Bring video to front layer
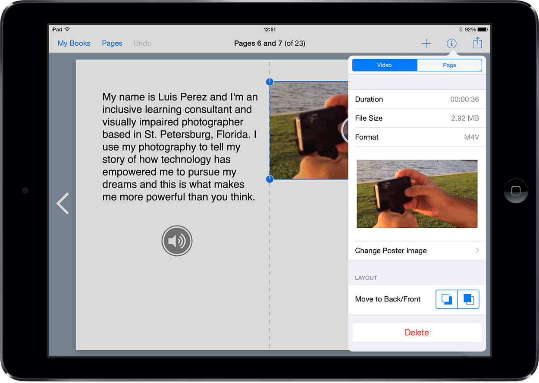Image resolution: width=539 pixels, height=383 pixels. point(468,299)
